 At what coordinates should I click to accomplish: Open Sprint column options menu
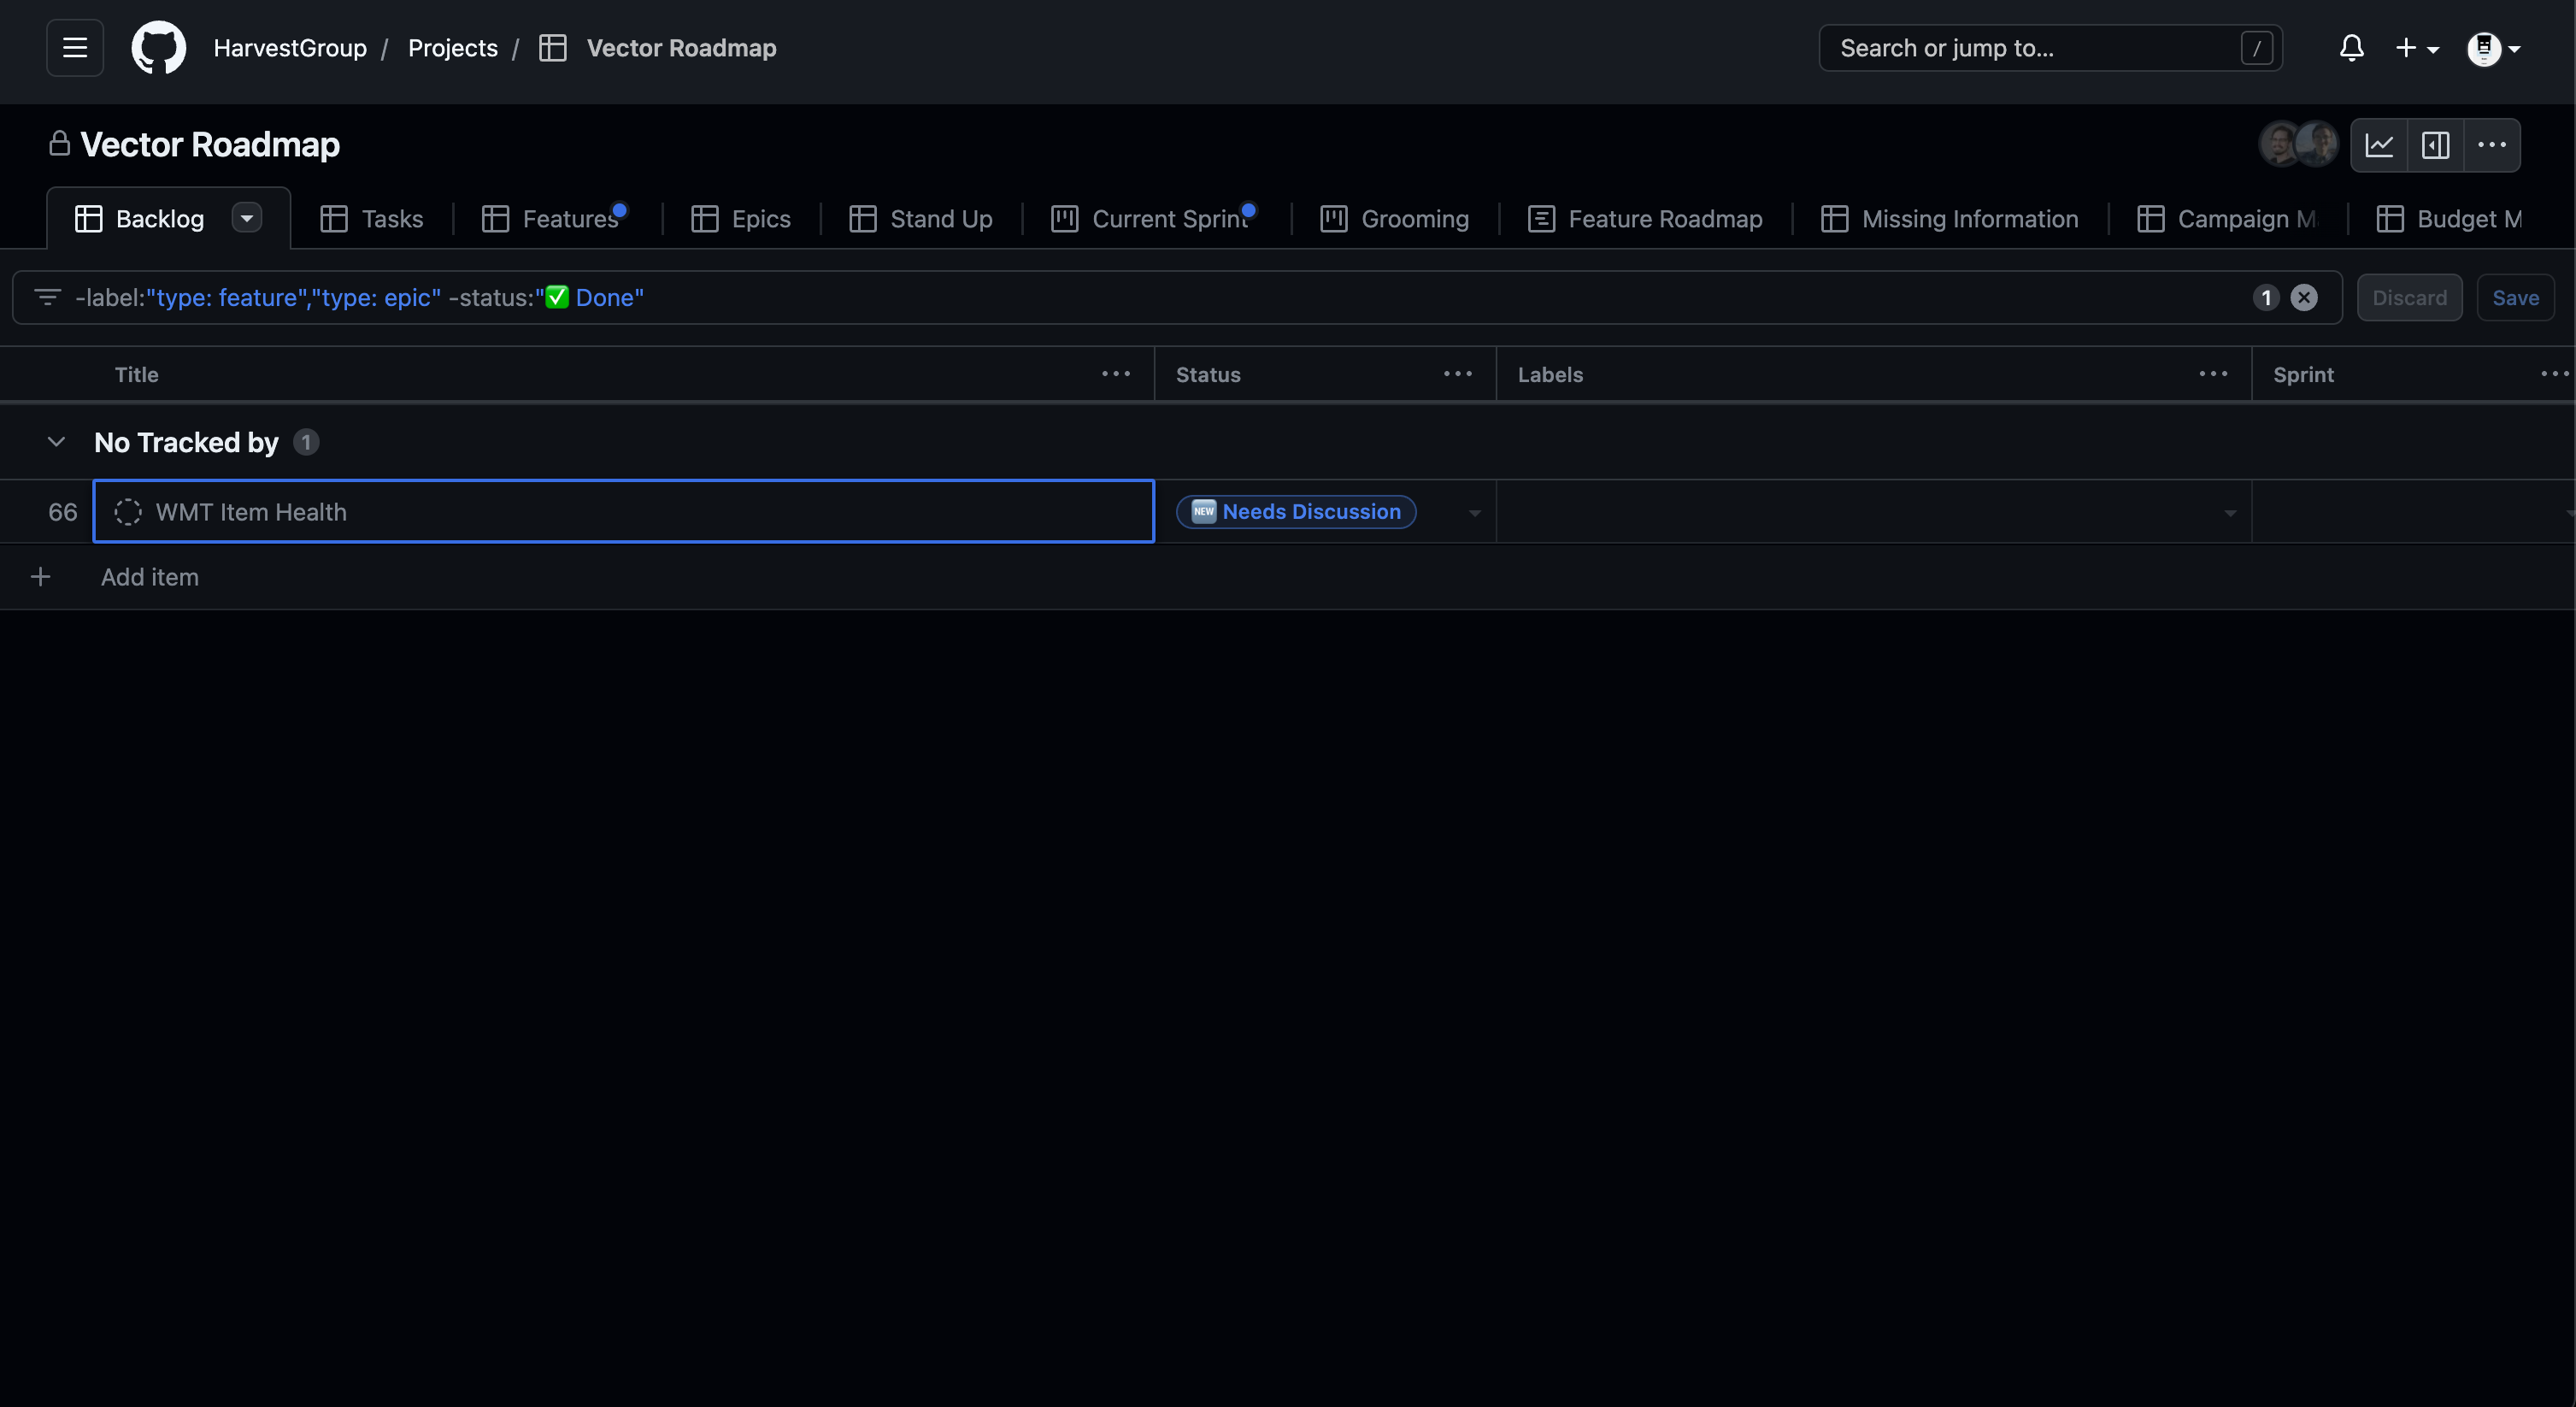2555,374
